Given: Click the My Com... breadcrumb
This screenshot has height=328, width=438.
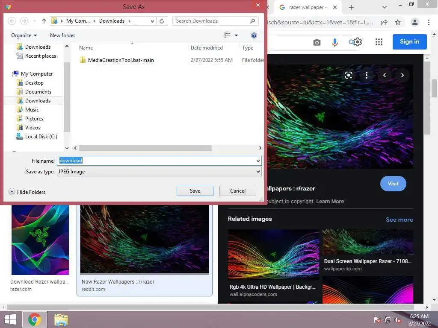Looking at the screenshot, I should [78, 21].
